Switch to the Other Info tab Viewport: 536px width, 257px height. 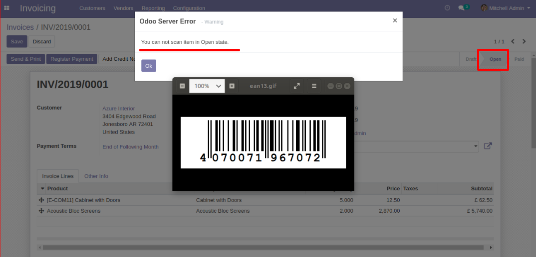[x=96, y=176]
